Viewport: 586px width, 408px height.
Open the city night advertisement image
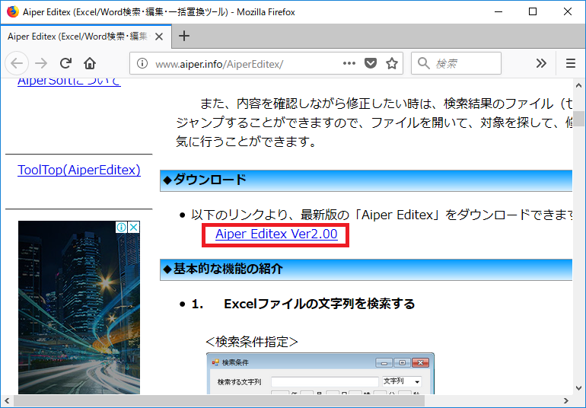79,308
